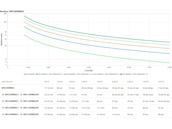Click the '1 h 55 min' cell
Image resolution: width=172 pixels, height=129 pixels.
[x=61, y=95]
